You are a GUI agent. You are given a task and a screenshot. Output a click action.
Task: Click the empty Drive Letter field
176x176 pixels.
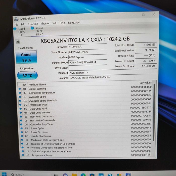pos(87,67)
